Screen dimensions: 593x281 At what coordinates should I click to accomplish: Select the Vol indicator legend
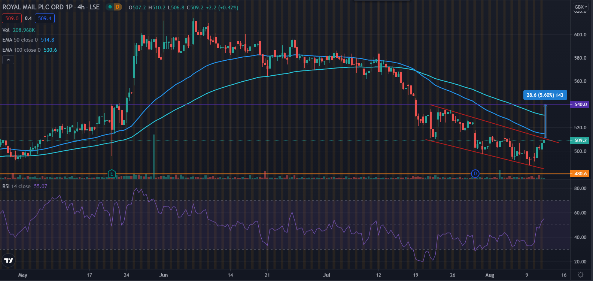6,30
